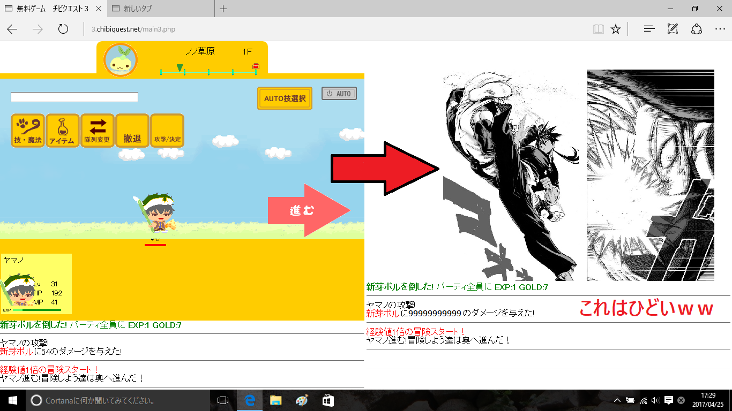The width and height of the screenshot is (732, 411).
Task: Click the 'Lv 31' stat in status card
Action: 46,284
